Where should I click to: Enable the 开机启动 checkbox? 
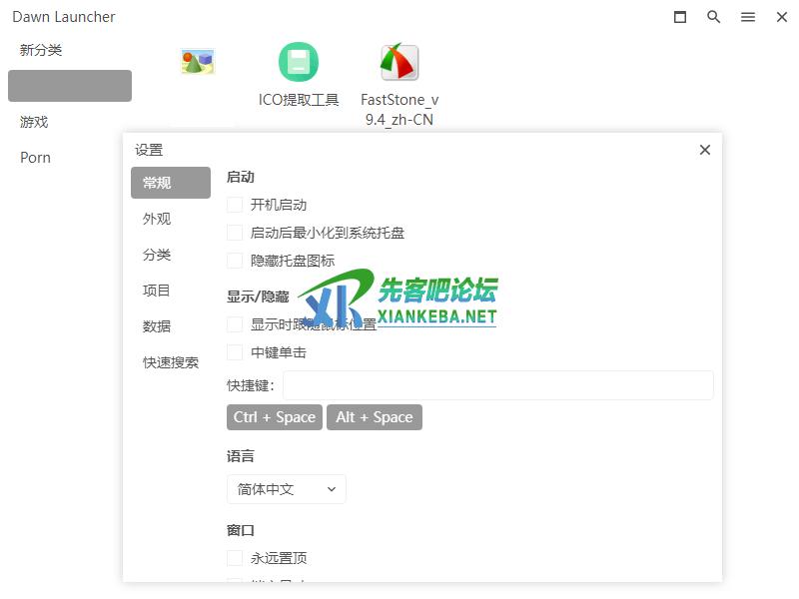235,205
